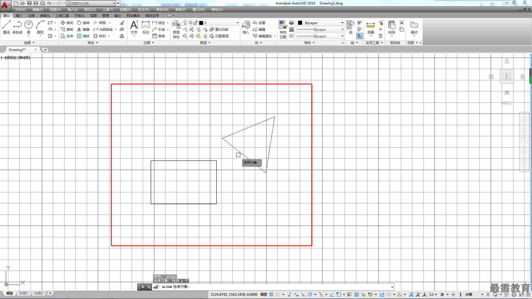Viewport: 532px width, 299px height.
Task: Click the color wheel object color icon
Action: [291, 23]
